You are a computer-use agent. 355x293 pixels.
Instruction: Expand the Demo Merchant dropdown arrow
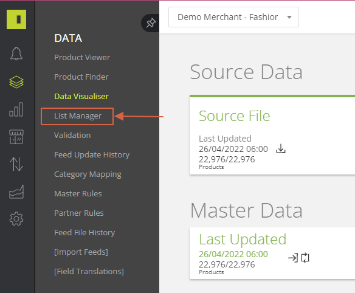pos(289,17)
